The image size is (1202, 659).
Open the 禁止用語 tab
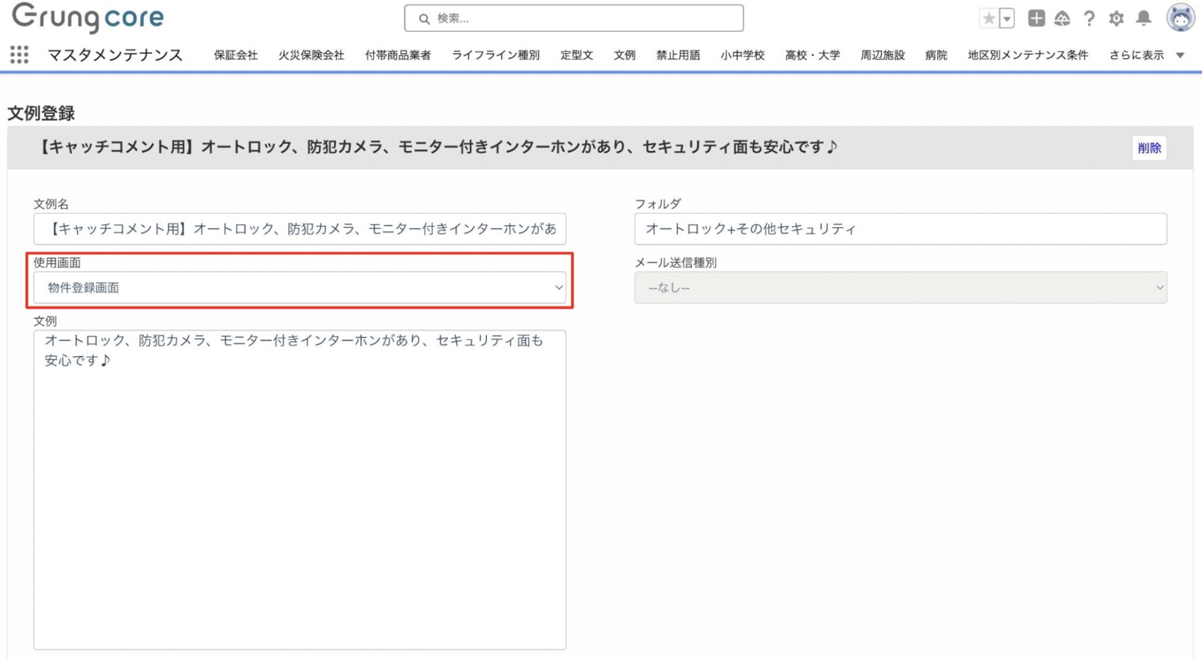[678, 55]
